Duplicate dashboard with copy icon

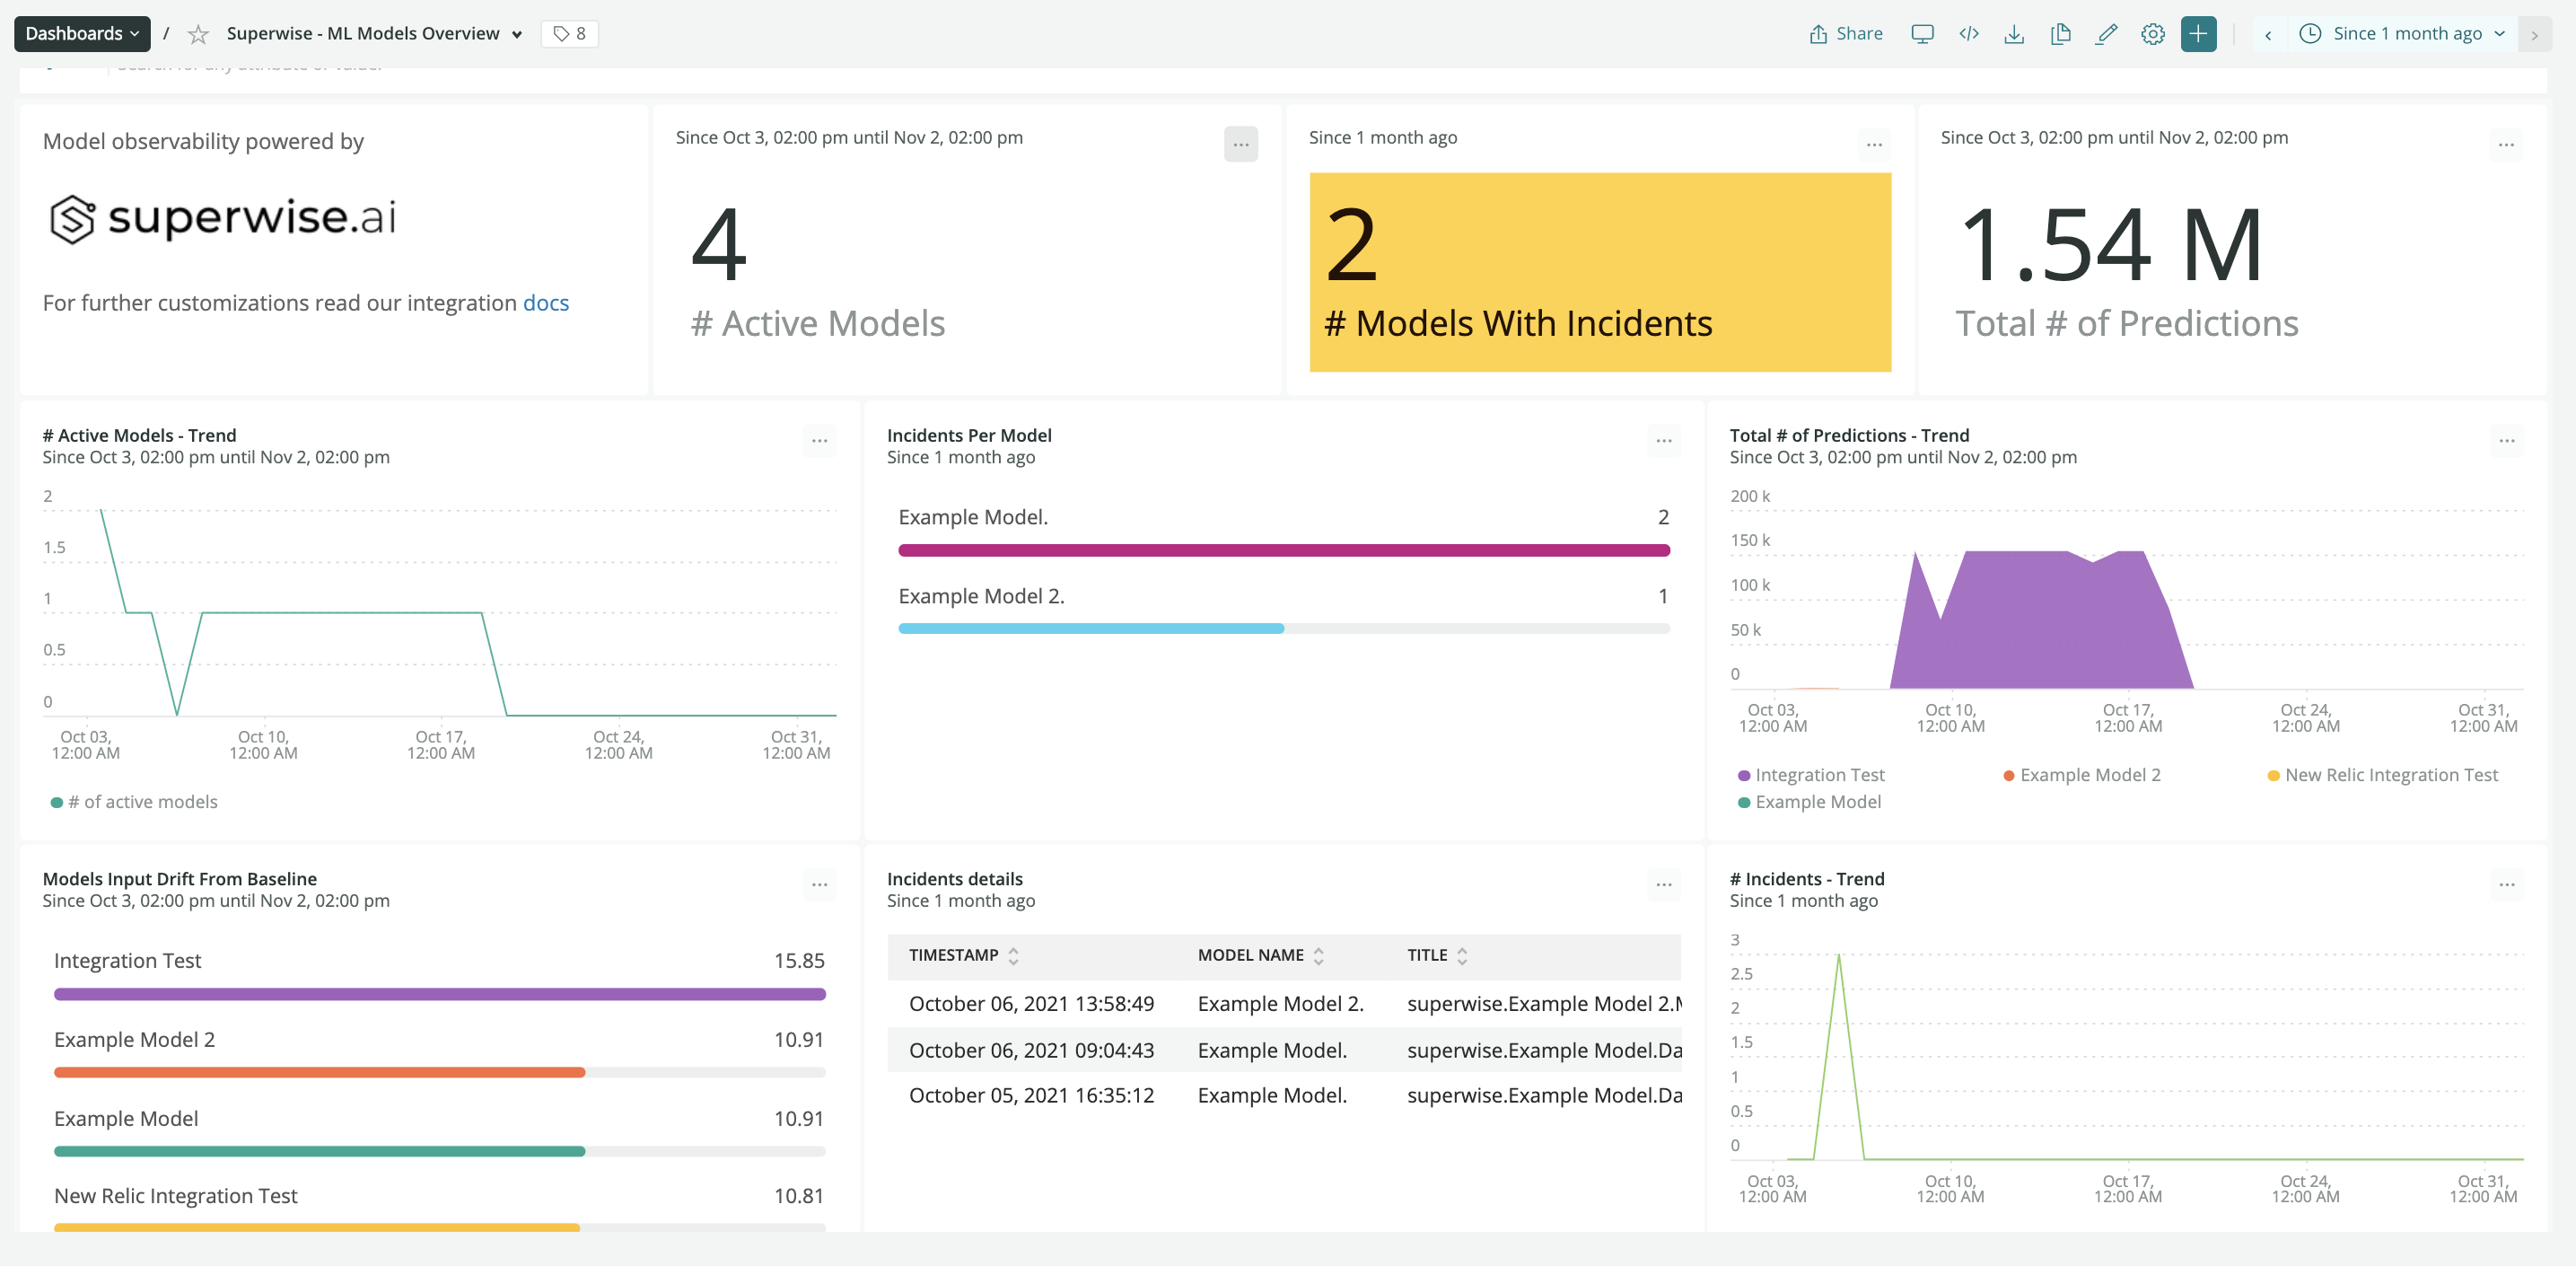click(2060, 34)
